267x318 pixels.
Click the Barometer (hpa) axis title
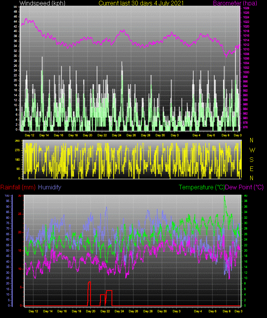242,3
